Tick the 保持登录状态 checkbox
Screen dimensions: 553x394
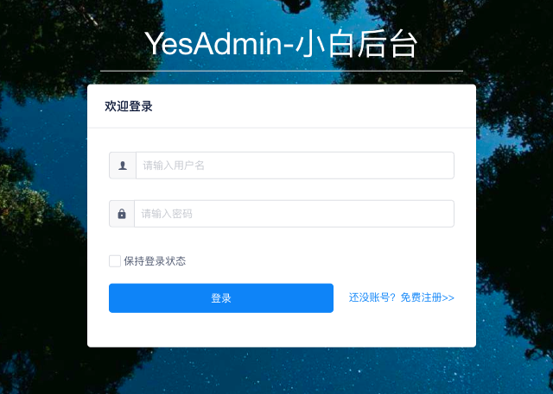click(x=115, y=261)
